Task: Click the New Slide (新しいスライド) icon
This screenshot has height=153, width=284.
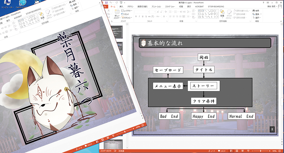Action: click(x=117, y=14)
